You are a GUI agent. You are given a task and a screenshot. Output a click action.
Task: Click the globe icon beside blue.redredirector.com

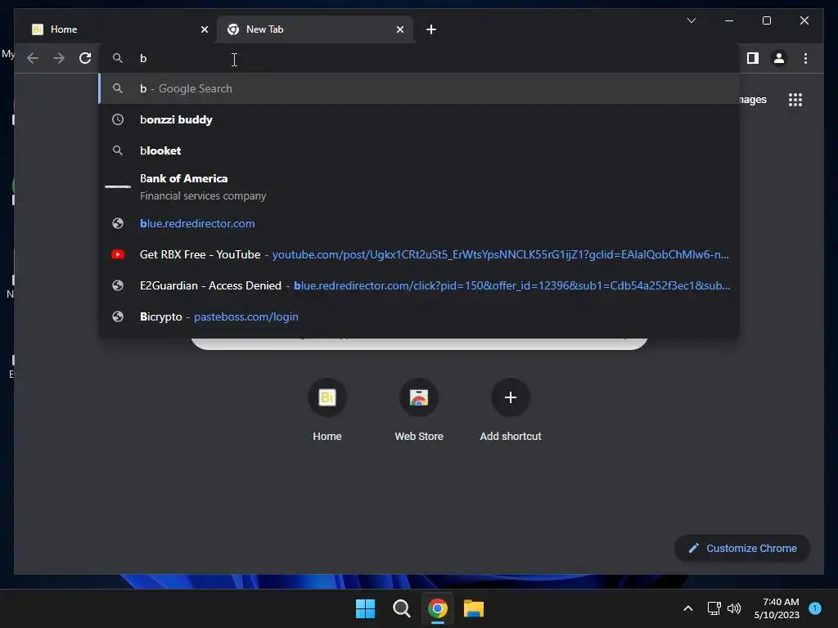click(118, 223)
